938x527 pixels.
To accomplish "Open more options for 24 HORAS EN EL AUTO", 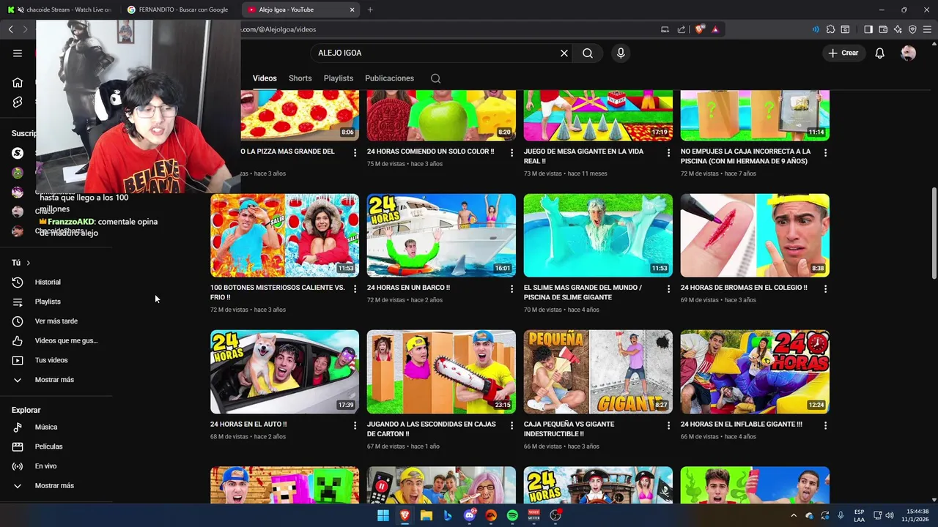I will click(x=355, y=425).
